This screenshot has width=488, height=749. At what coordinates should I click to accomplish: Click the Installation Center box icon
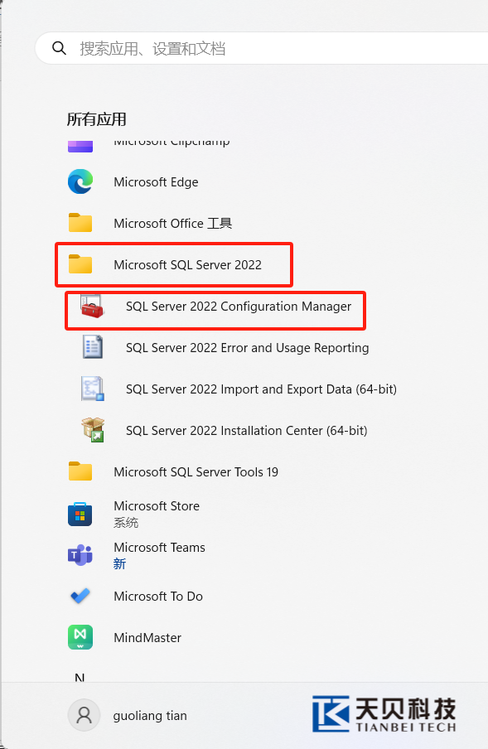(93, 430)
